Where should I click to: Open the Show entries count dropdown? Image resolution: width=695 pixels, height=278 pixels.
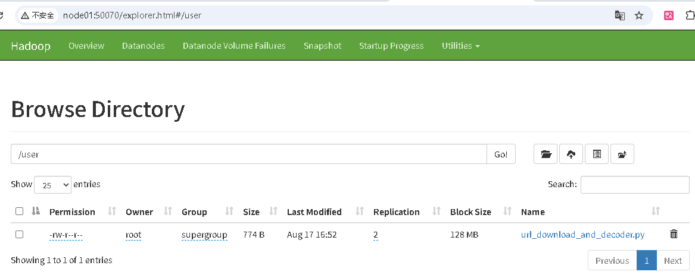click(x=53, y=185)
